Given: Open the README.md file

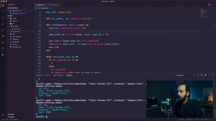Looking at the screenshot, I should point(17,47).
